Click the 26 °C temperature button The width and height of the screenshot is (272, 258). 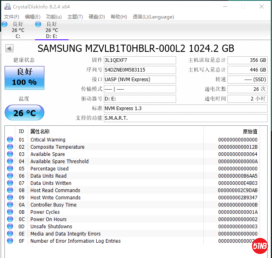click(24, 113)
